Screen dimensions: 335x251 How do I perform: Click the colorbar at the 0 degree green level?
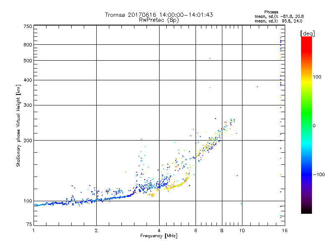[x=307, y=125]
